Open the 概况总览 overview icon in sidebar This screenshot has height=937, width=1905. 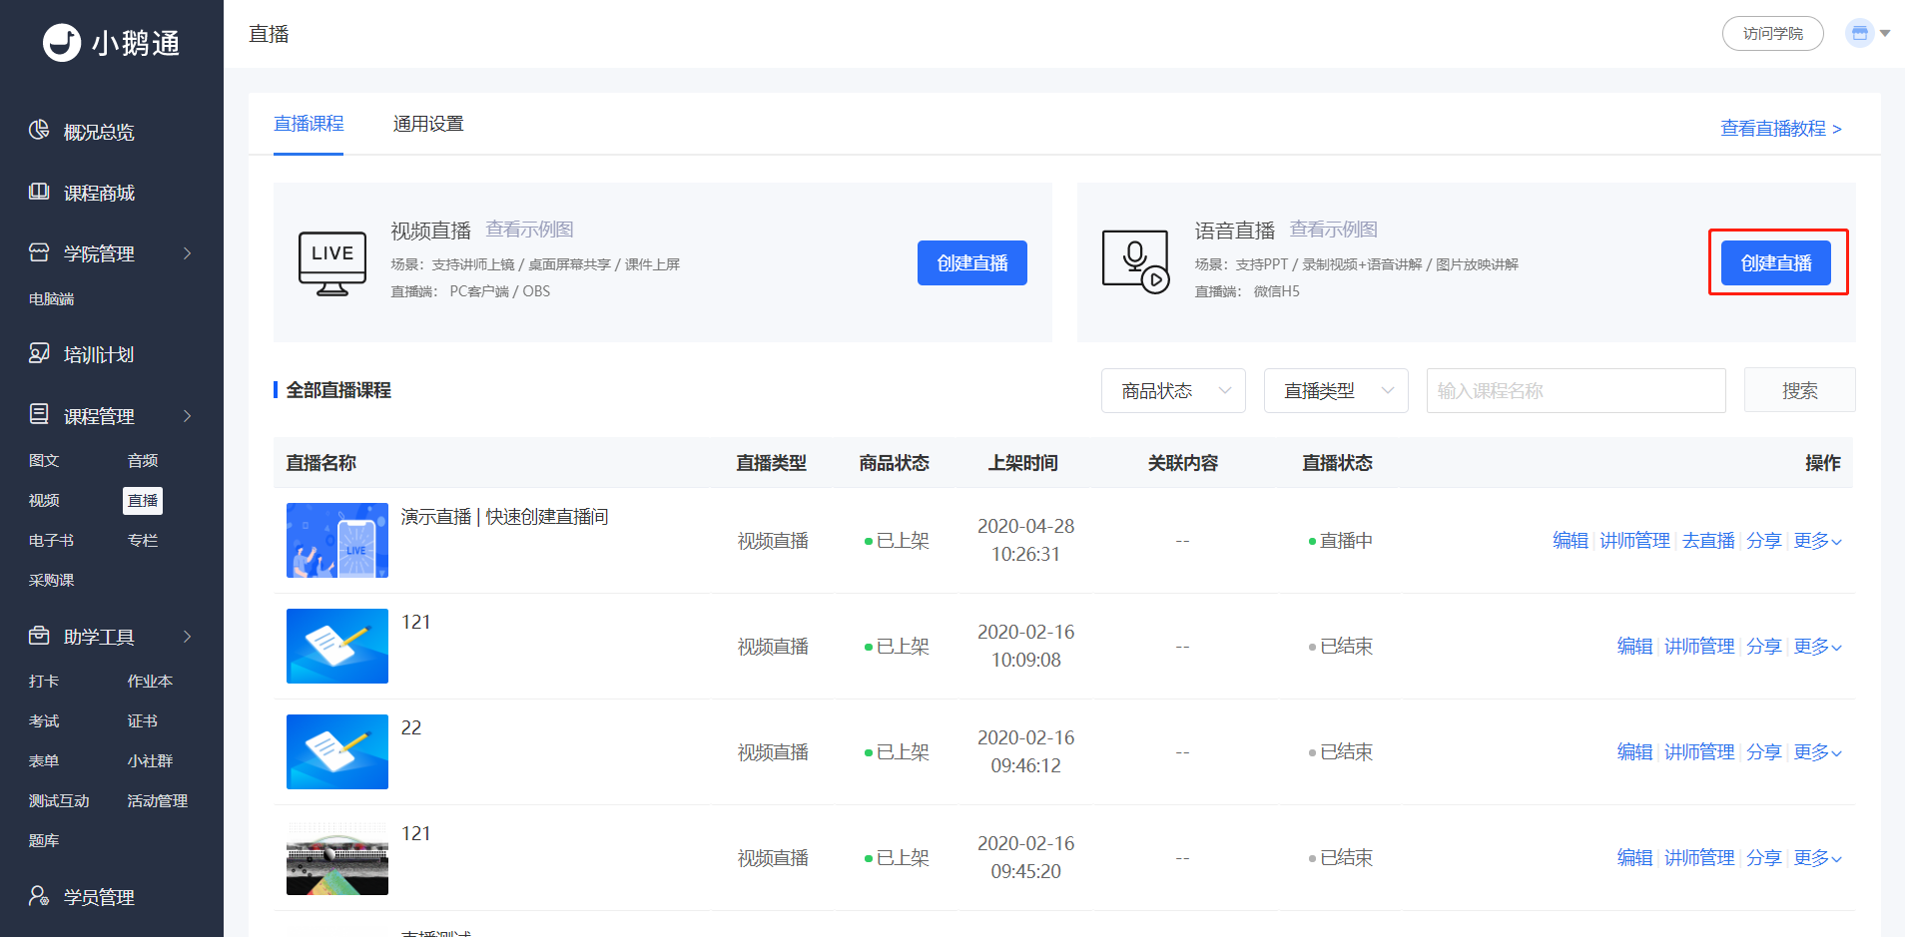(39, 131)
